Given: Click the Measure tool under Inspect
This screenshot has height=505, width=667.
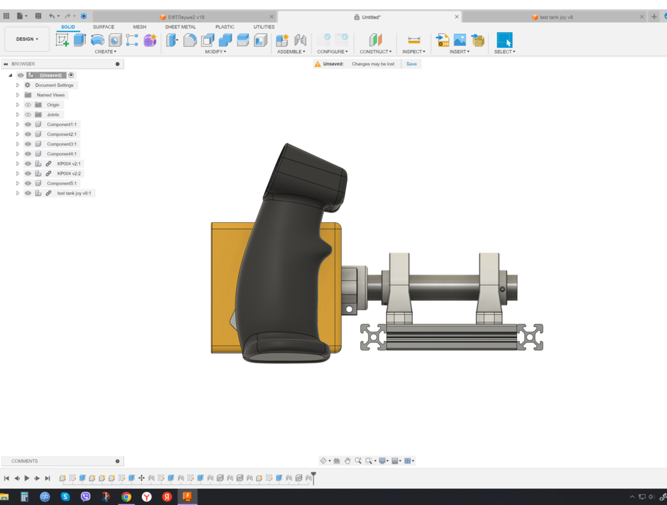Looking at the screenshot, I should [x=414, y=39].
